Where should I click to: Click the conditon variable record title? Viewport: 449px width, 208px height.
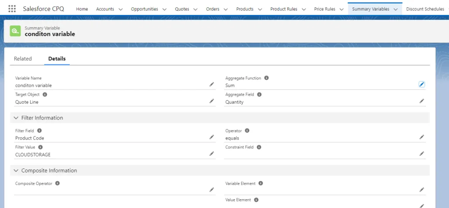pos(50,34)
